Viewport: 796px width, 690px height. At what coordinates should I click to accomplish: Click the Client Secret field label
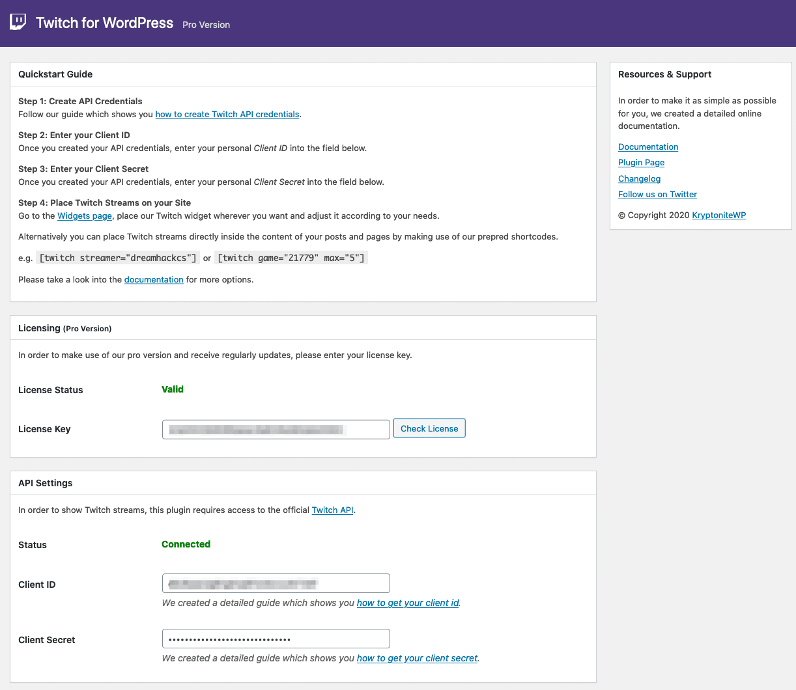coord(47,640)
